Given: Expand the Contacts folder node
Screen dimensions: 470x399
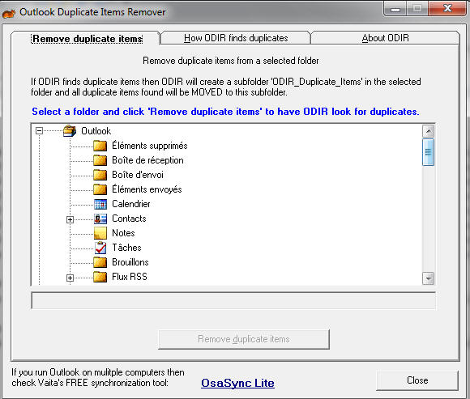Looking at the screenshot, I should [70, 219].
